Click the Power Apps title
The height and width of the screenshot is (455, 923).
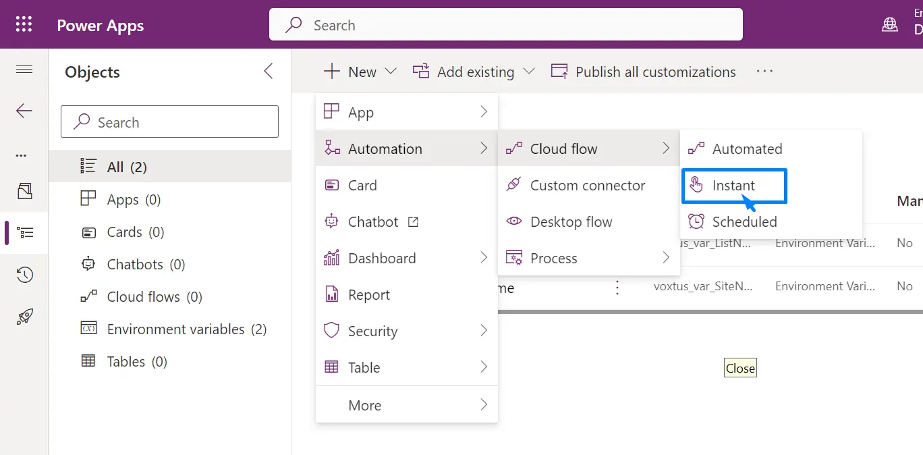tap(101, 25)
